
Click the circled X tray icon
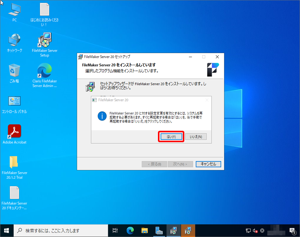[262, 231]
